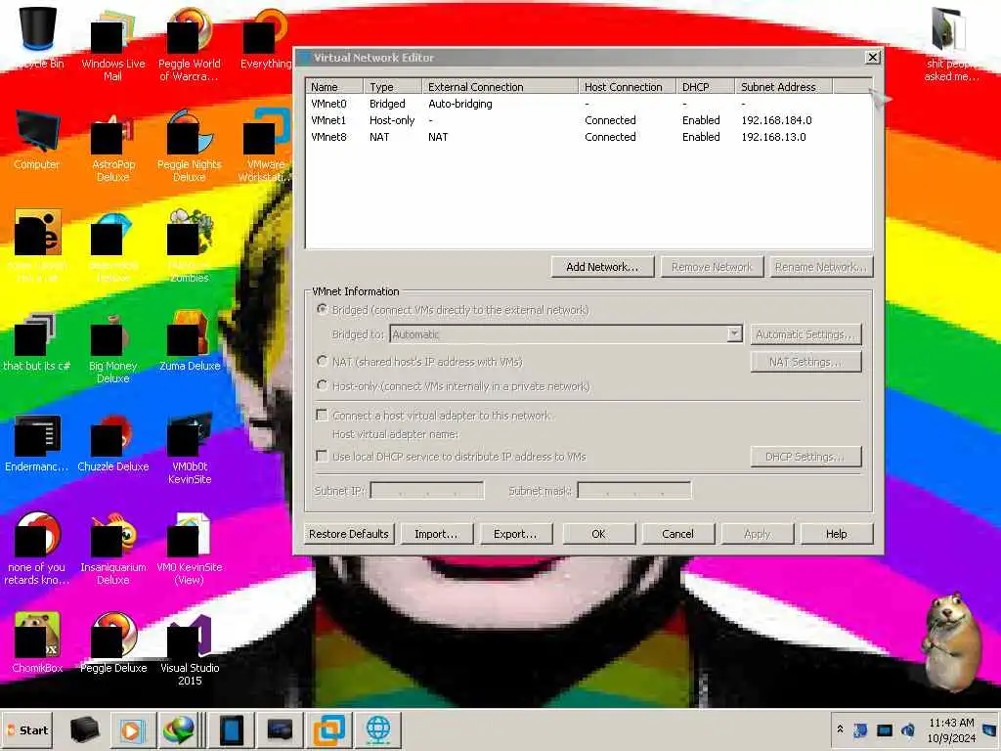Toggle Use local DHCP service checkbox
The height and width of the screenshot is (751, 1001).
tap(323, 456)
